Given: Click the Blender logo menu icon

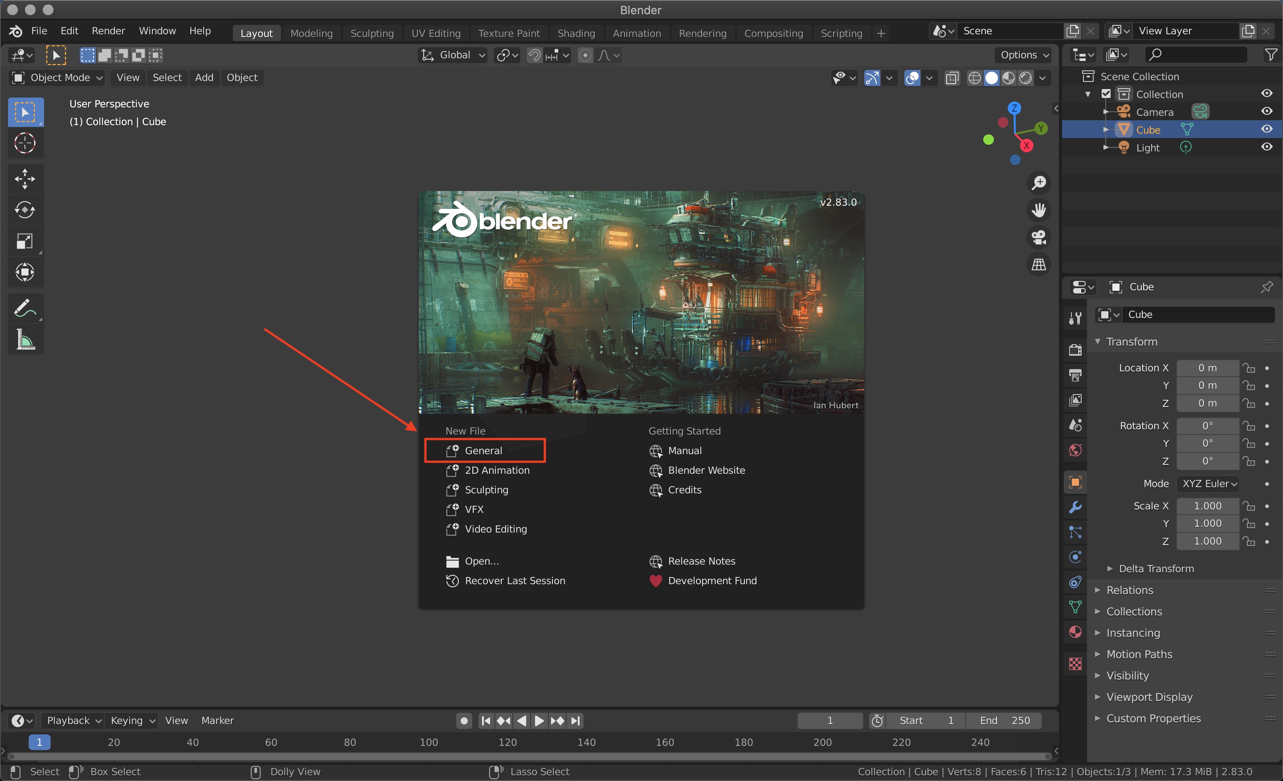Looking at the screenshot, I should (x=16, y=31).
